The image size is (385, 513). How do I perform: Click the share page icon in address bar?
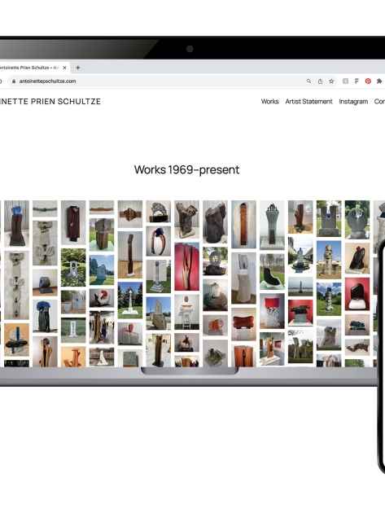pyautogui.click(x=320, y=81)
